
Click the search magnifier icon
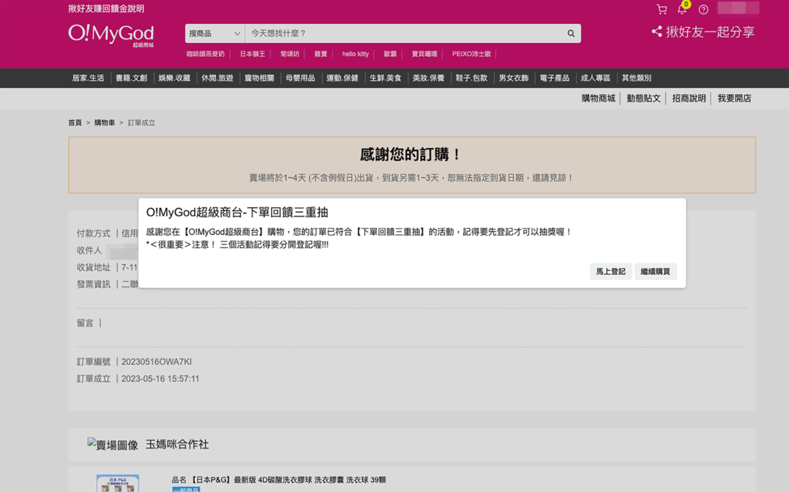coord(571,33)
